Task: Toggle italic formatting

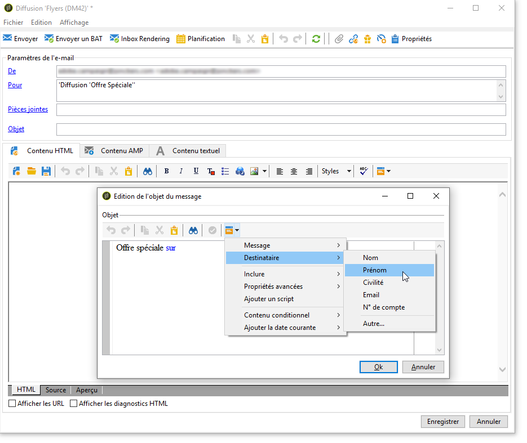Action: tap(181, 171)
